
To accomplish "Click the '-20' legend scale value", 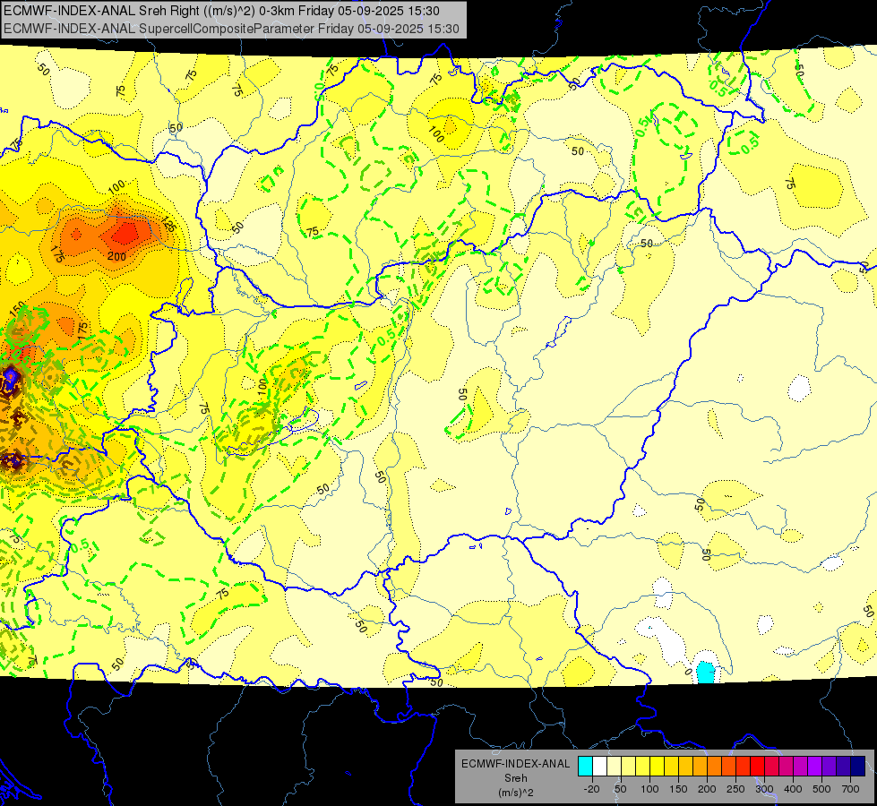I will (592, 789).
